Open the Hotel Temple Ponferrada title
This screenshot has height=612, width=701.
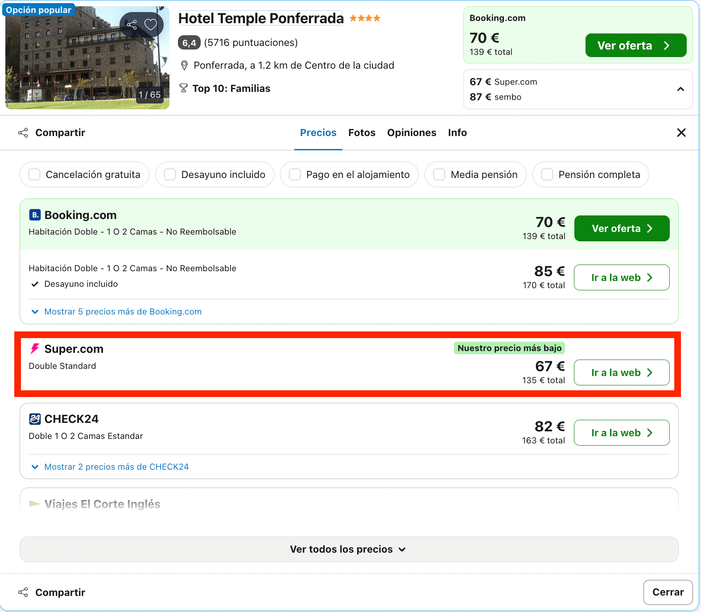tap(261, 18)
